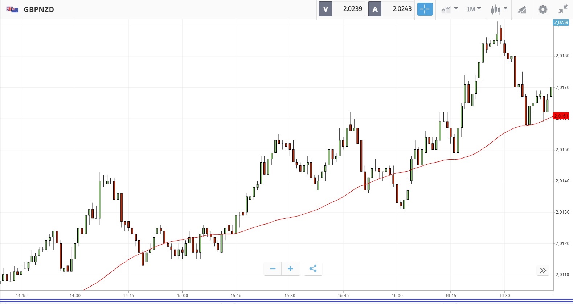The image size is (573, 304).
Task: Open the candlestick chart type dropdown
Action: 499,9
